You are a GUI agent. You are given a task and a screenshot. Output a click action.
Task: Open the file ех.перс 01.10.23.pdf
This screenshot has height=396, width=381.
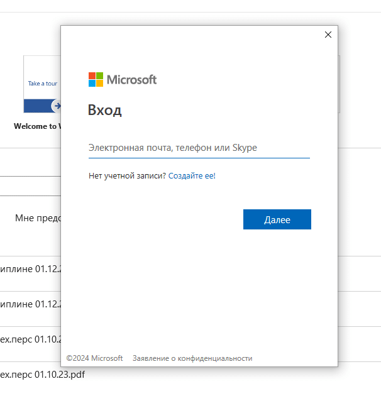point(42,375)
